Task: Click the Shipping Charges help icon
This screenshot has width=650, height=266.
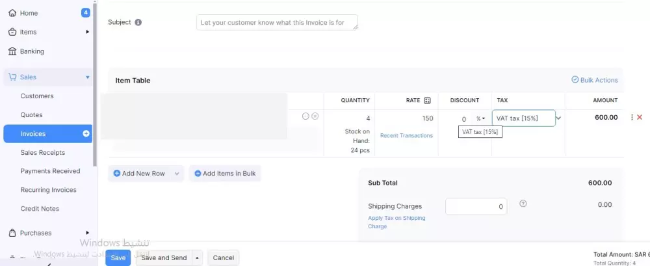Action: [523, 204]
